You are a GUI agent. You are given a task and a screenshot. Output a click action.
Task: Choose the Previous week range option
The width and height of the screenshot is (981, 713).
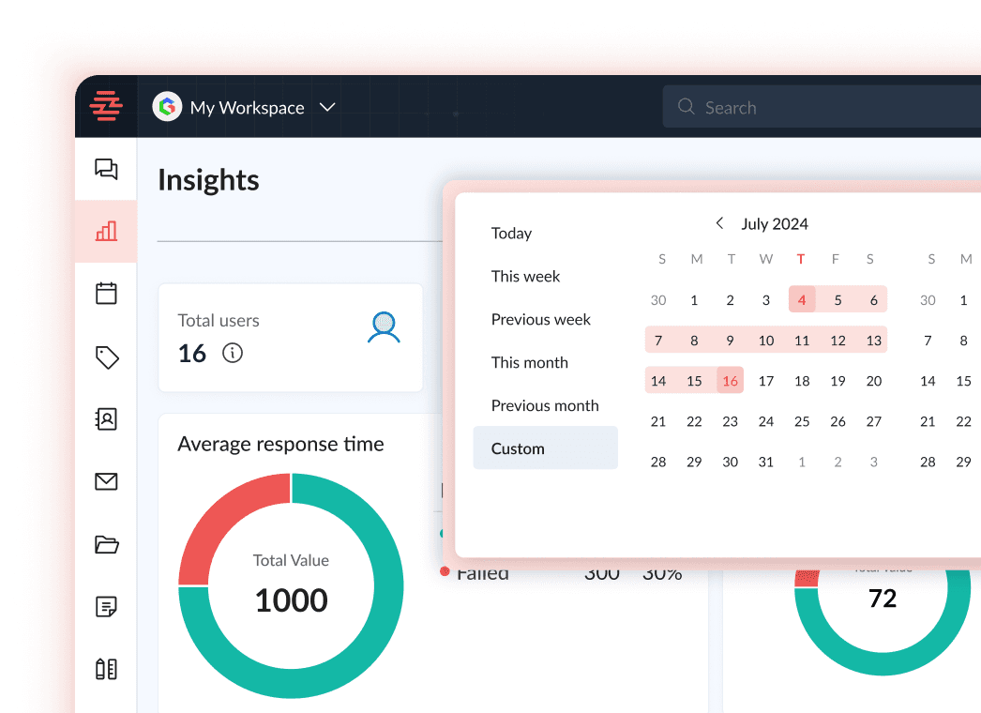pyautogui.click(x=541, y=320)
